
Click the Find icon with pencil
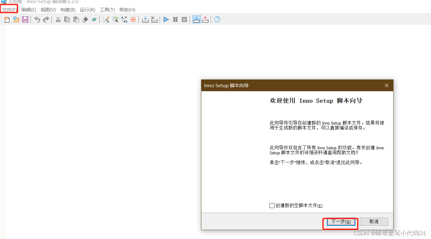click(106, 19)
